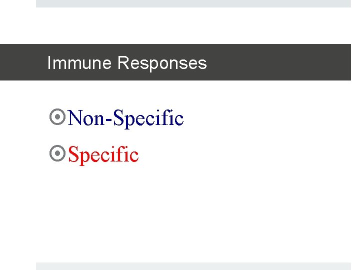The height and width of the screenshot is (270, 360).
Task: Click white space right of Non-Specific text
Action: pos(265,119)
